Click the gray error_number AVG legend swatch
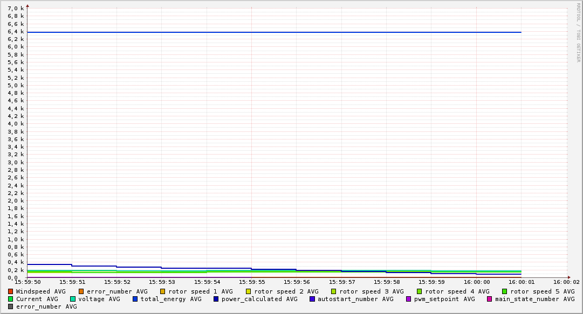 (11, 306)
